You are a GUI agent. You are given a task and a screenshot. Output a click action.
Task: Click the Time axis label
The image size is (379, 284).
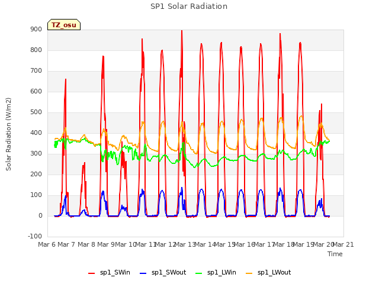coord(335,254)
